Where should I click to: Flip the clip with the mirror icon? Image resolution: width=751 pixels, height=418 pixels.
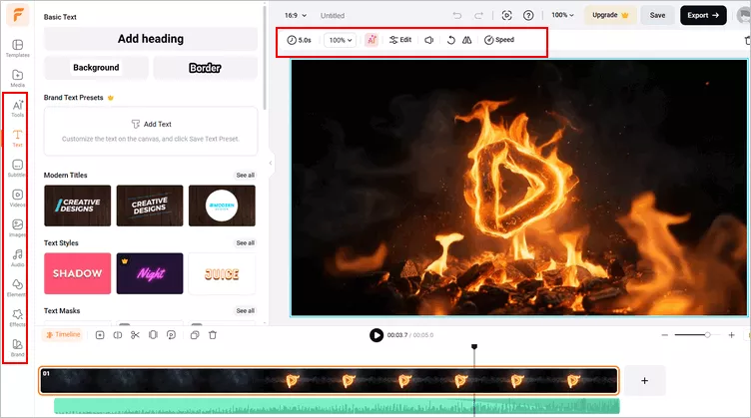[467, 40]
